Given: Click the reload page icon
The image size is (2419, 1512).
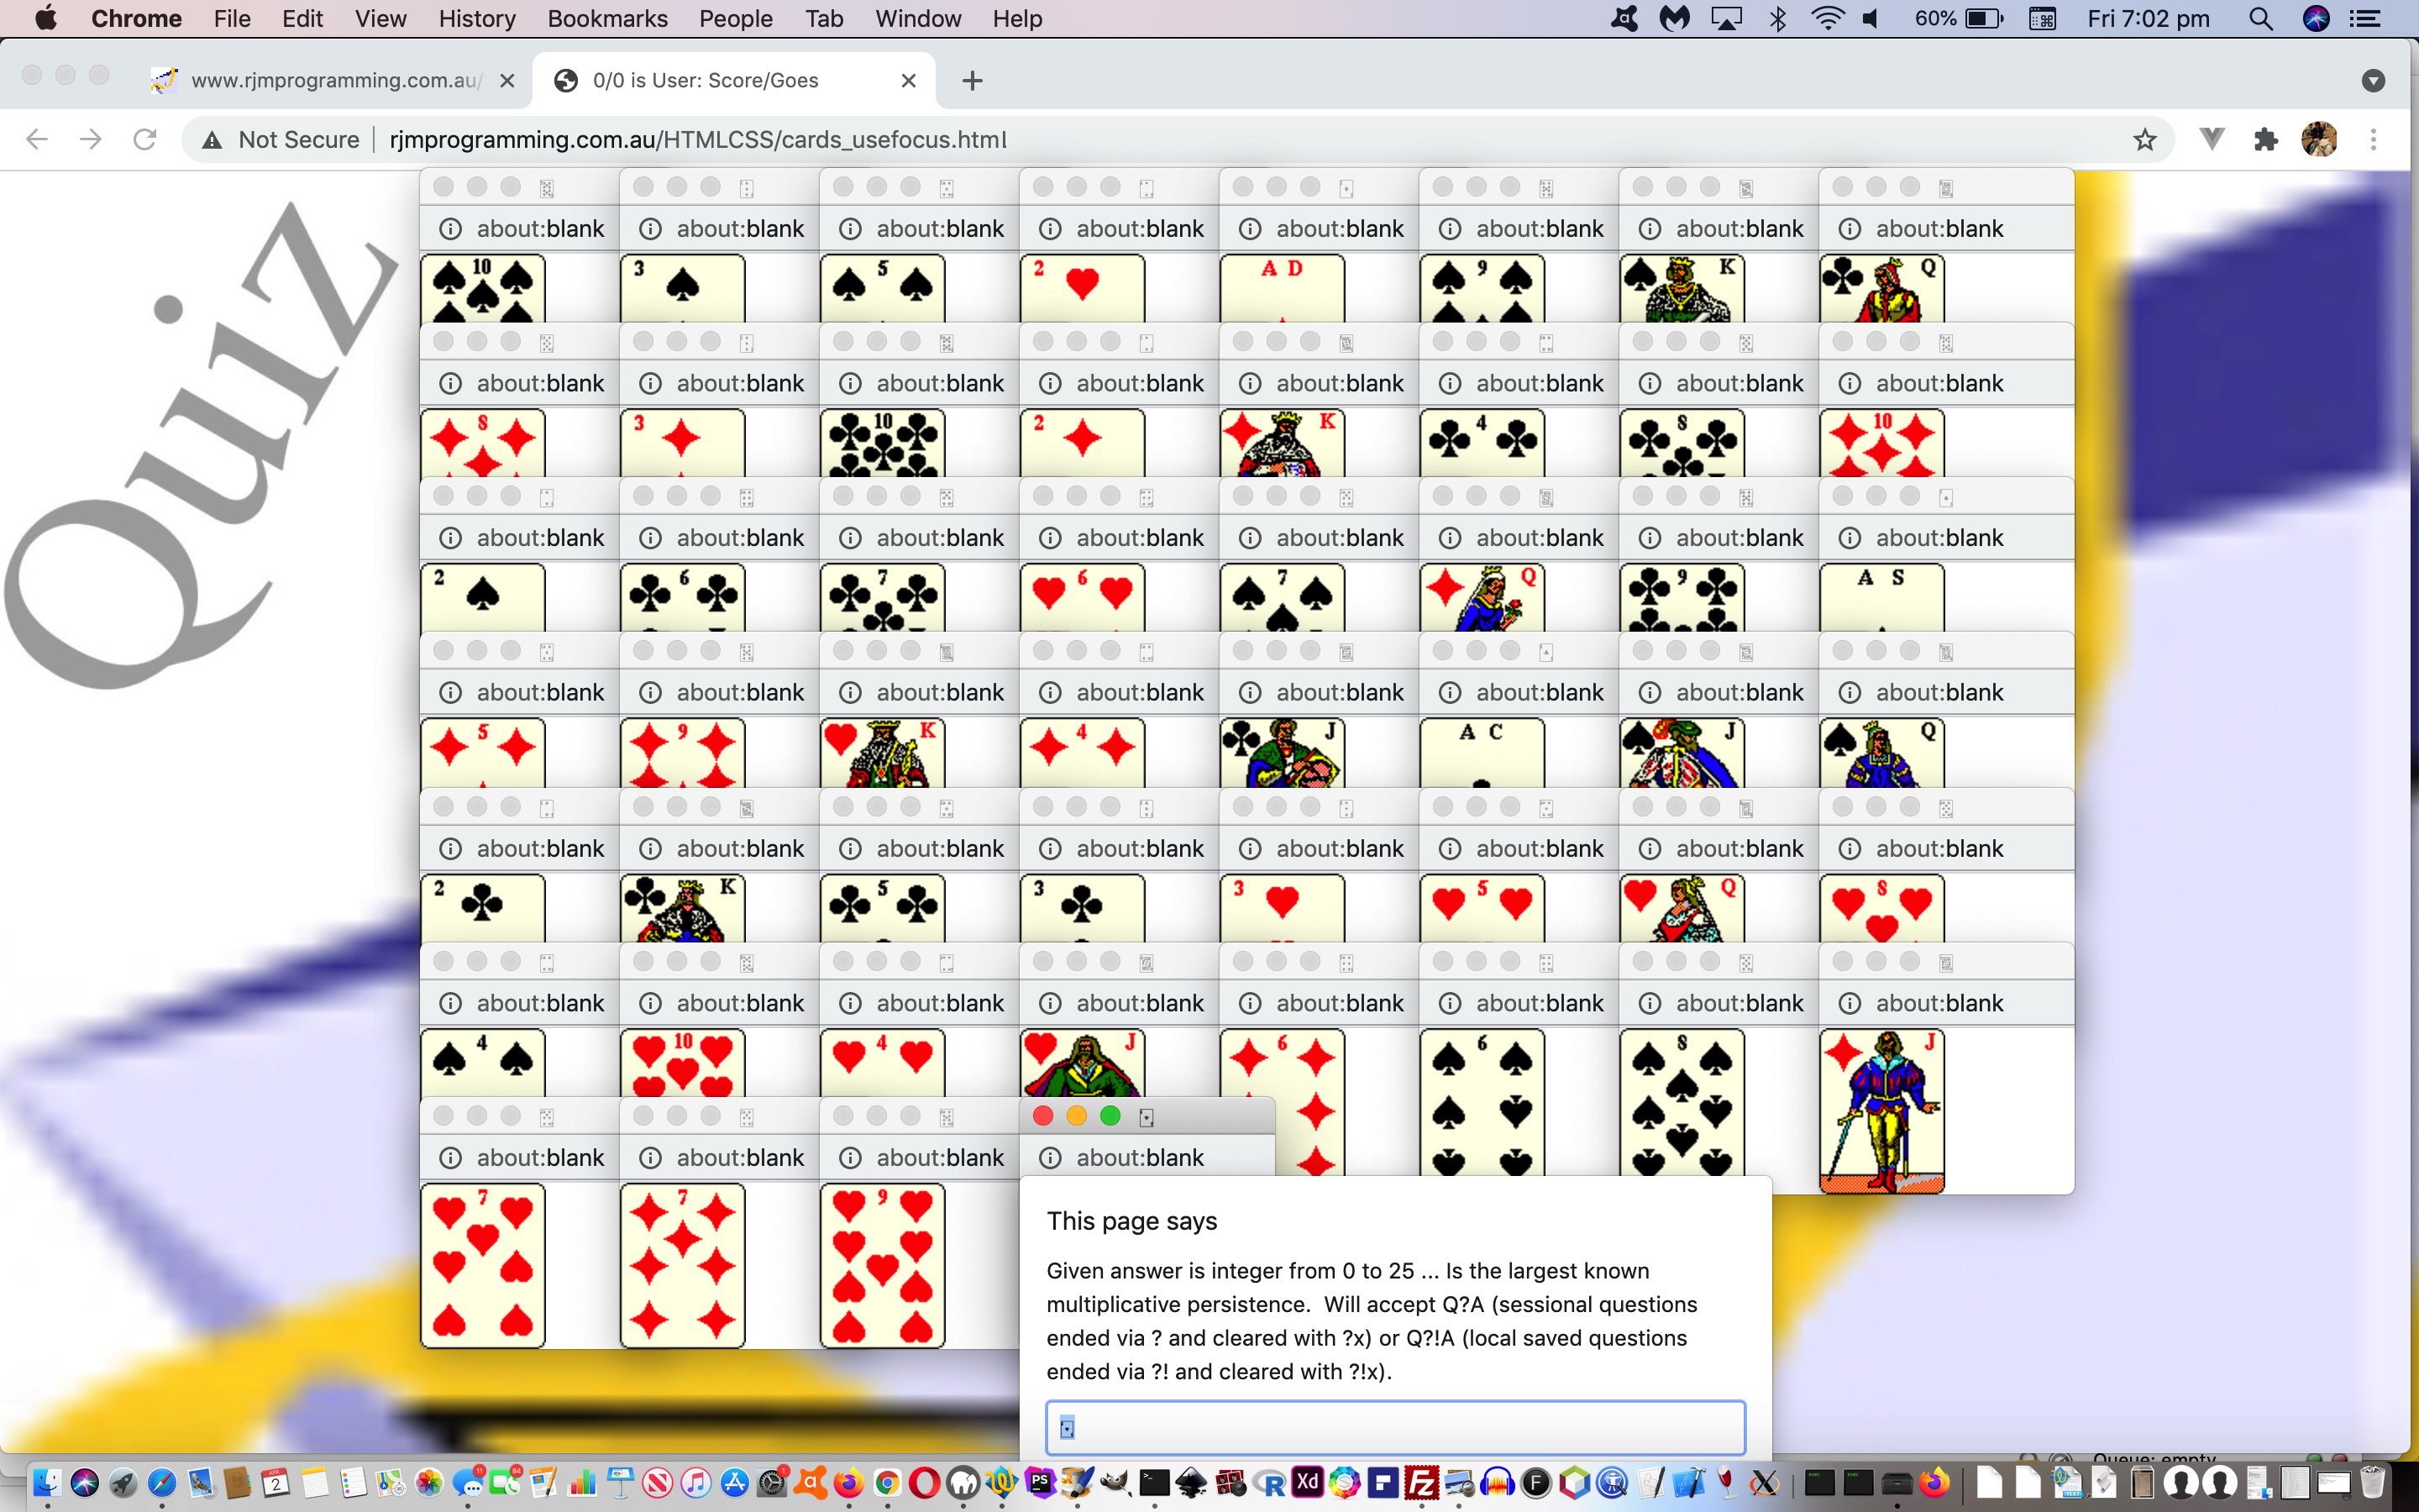Looking at the screenshot, I should click(145, 140).
